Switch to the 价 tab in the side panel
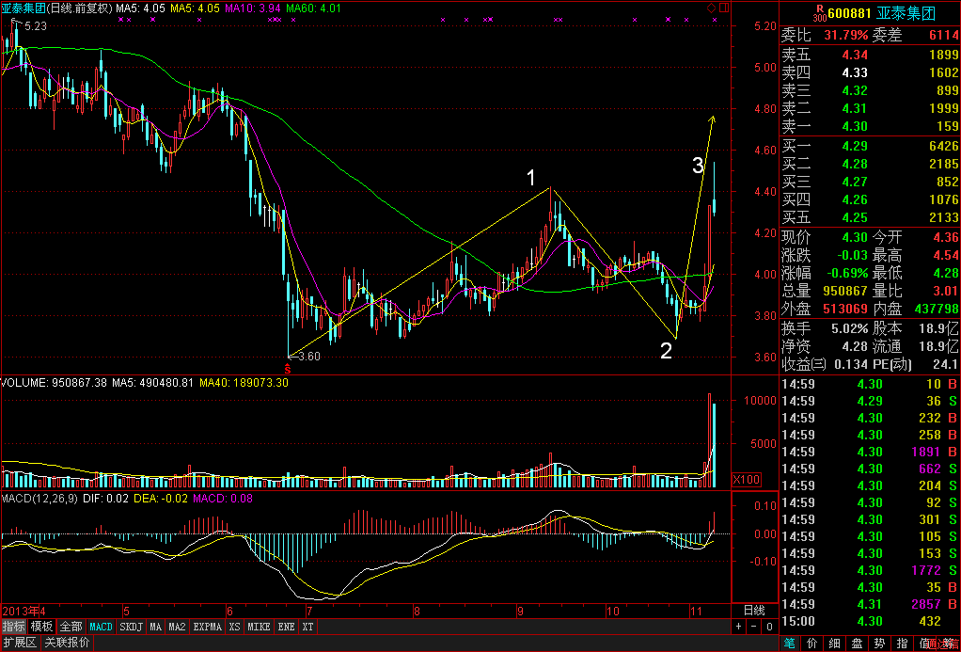 click(812, 644)
